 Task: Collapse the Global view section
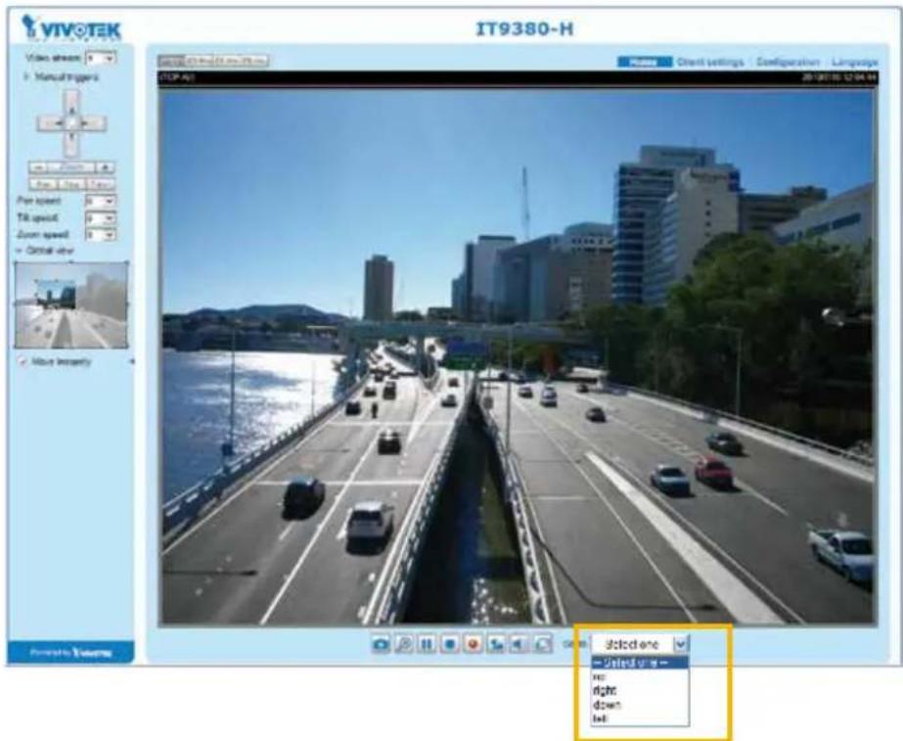(x=46, y=251)
